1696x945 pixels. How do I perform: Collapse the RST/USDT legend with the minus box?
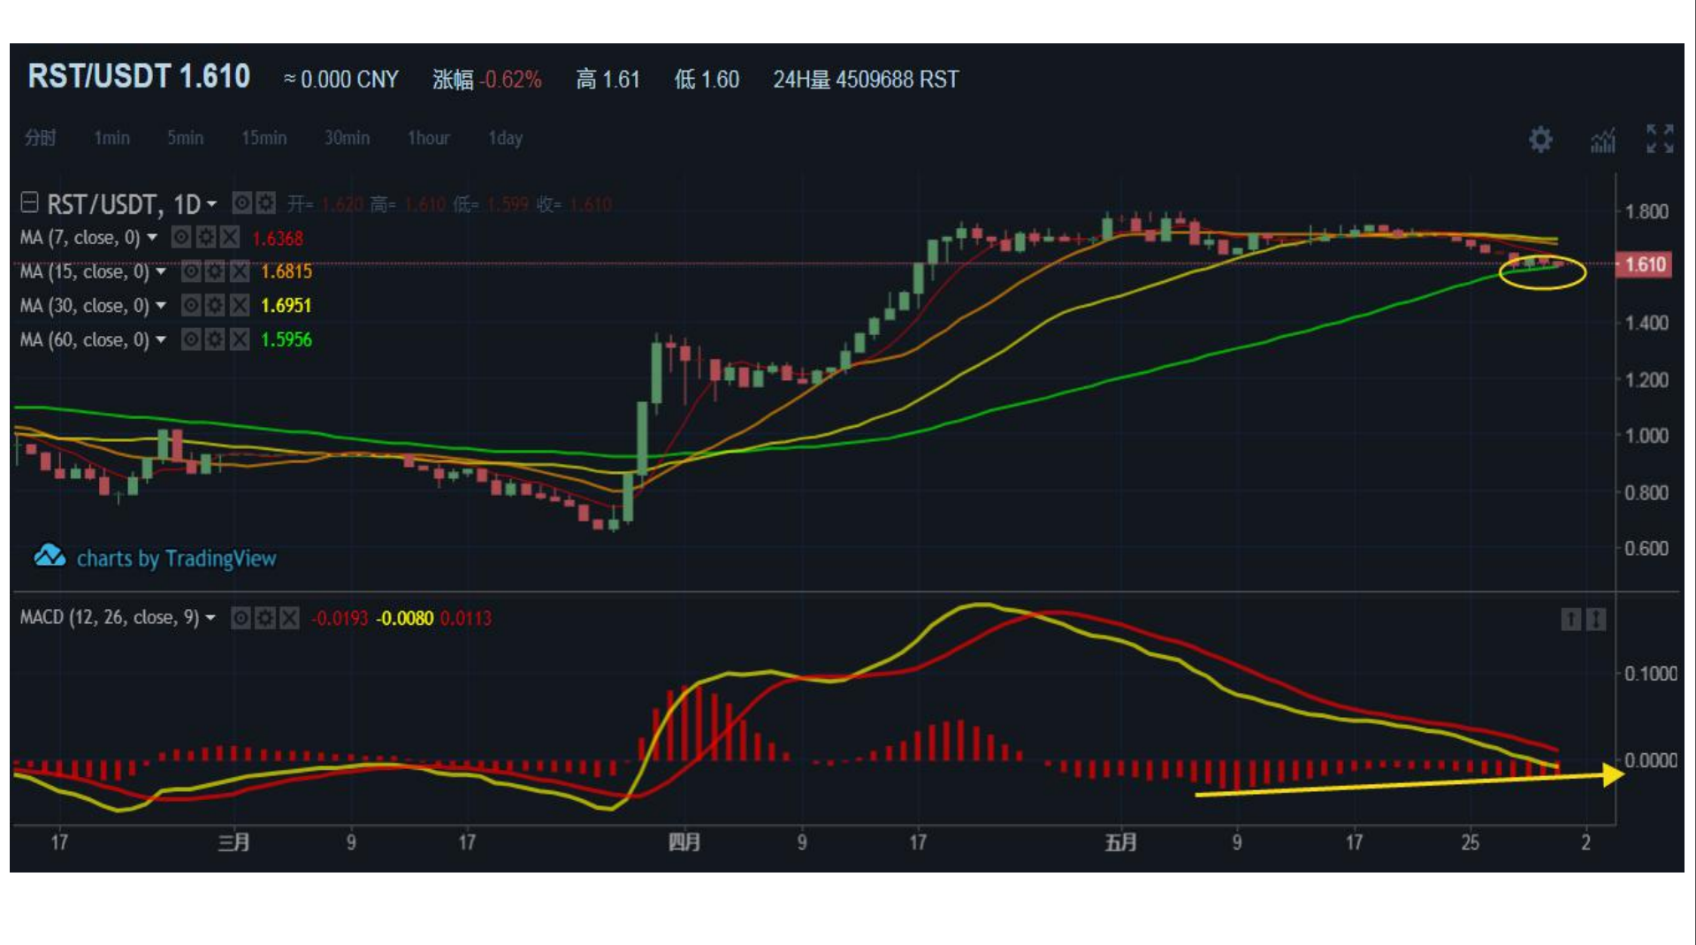pyautogui.click(x=29, y=202)
